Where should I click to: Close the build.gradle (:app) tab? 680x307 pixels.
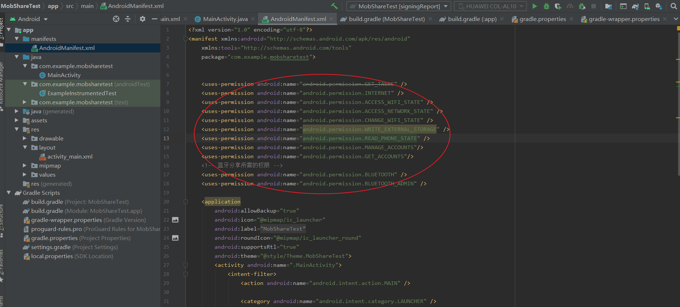tap(502, 19)
